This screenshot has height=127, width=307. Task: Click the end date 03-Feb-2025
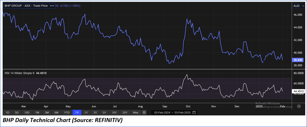click(x=182, y=112)
